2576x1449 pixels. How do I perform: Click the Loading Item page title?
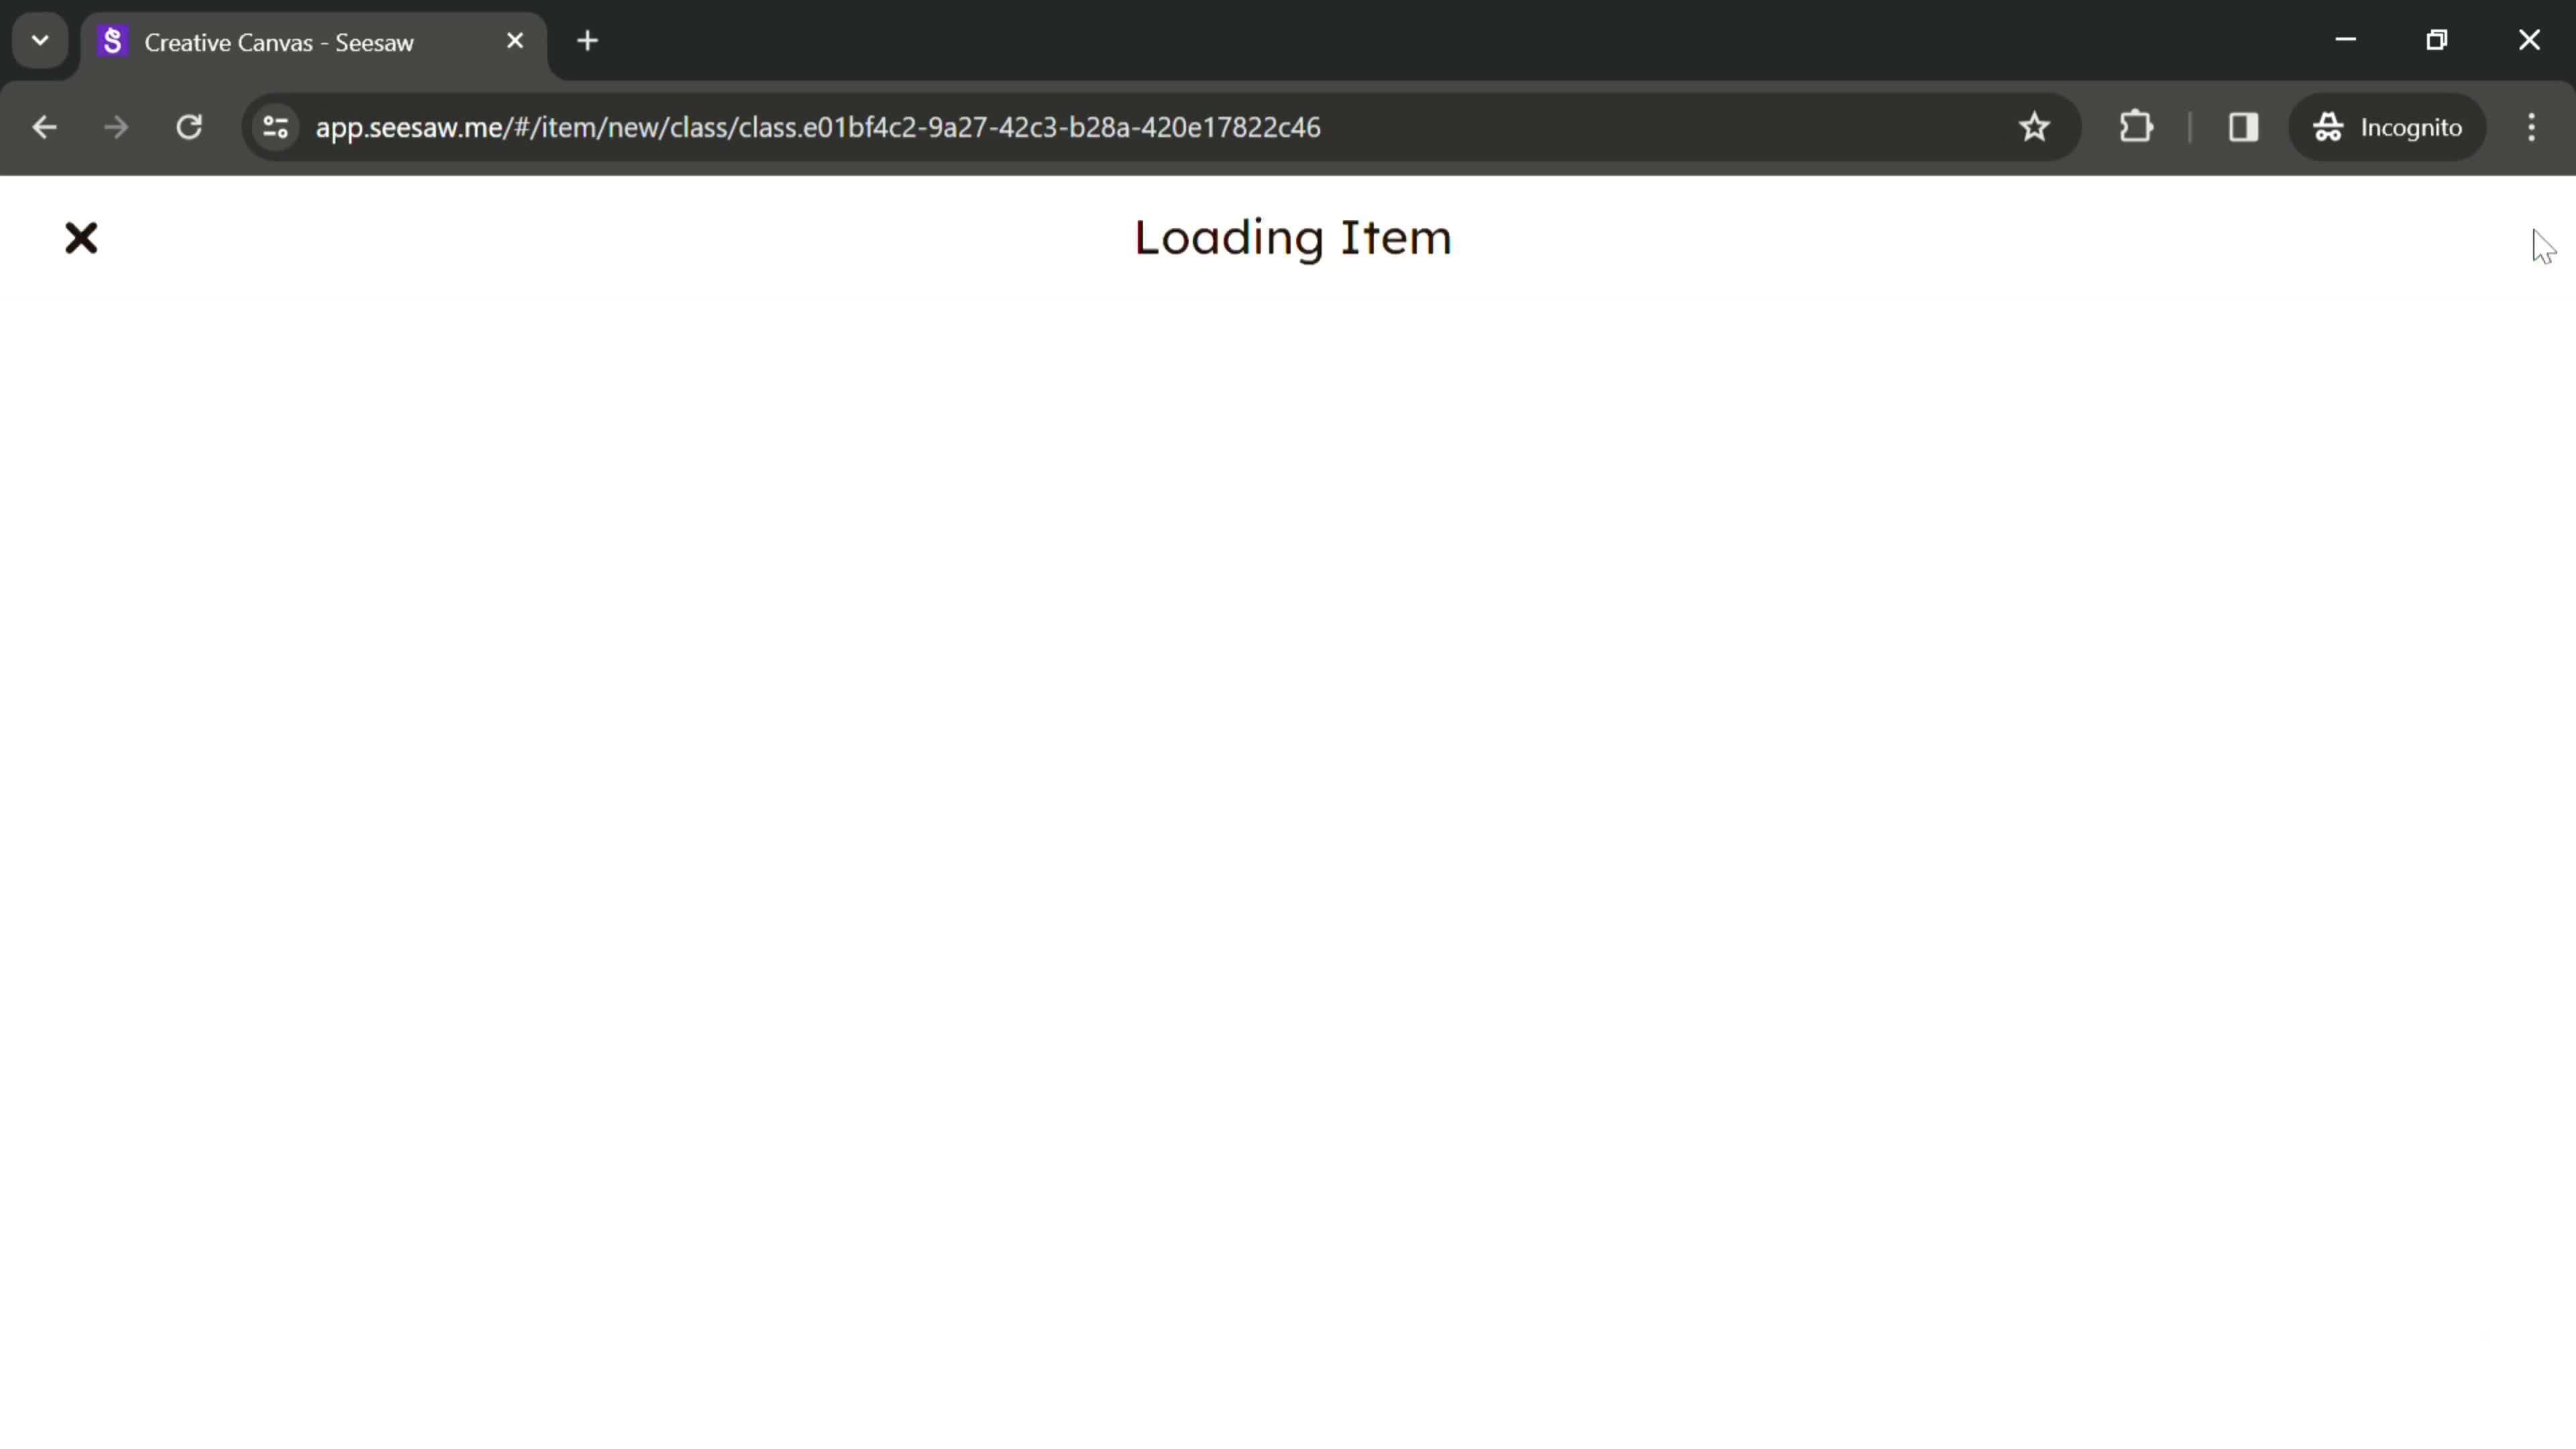coord(1293,237)
